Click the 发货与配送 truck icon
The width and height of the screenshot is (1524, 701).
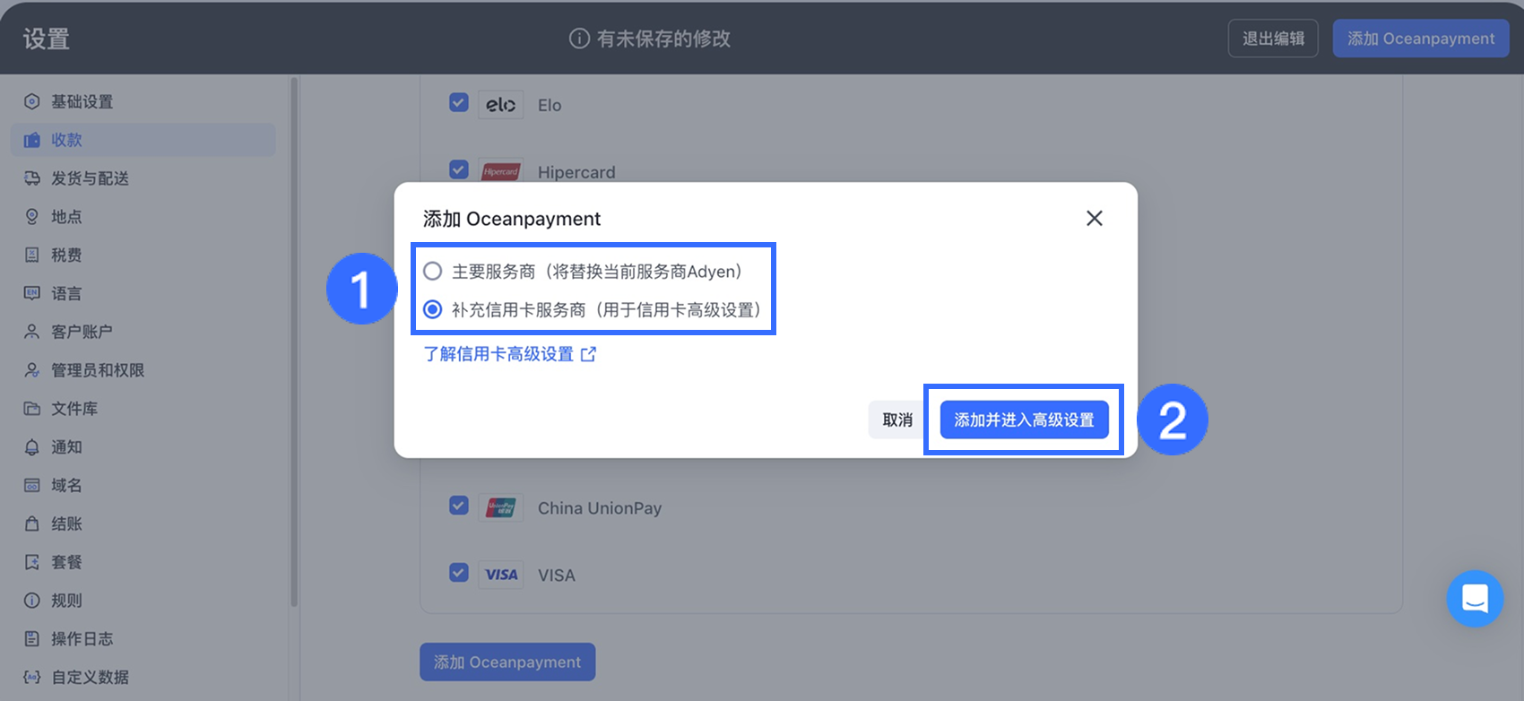click(x=32, y=178)
